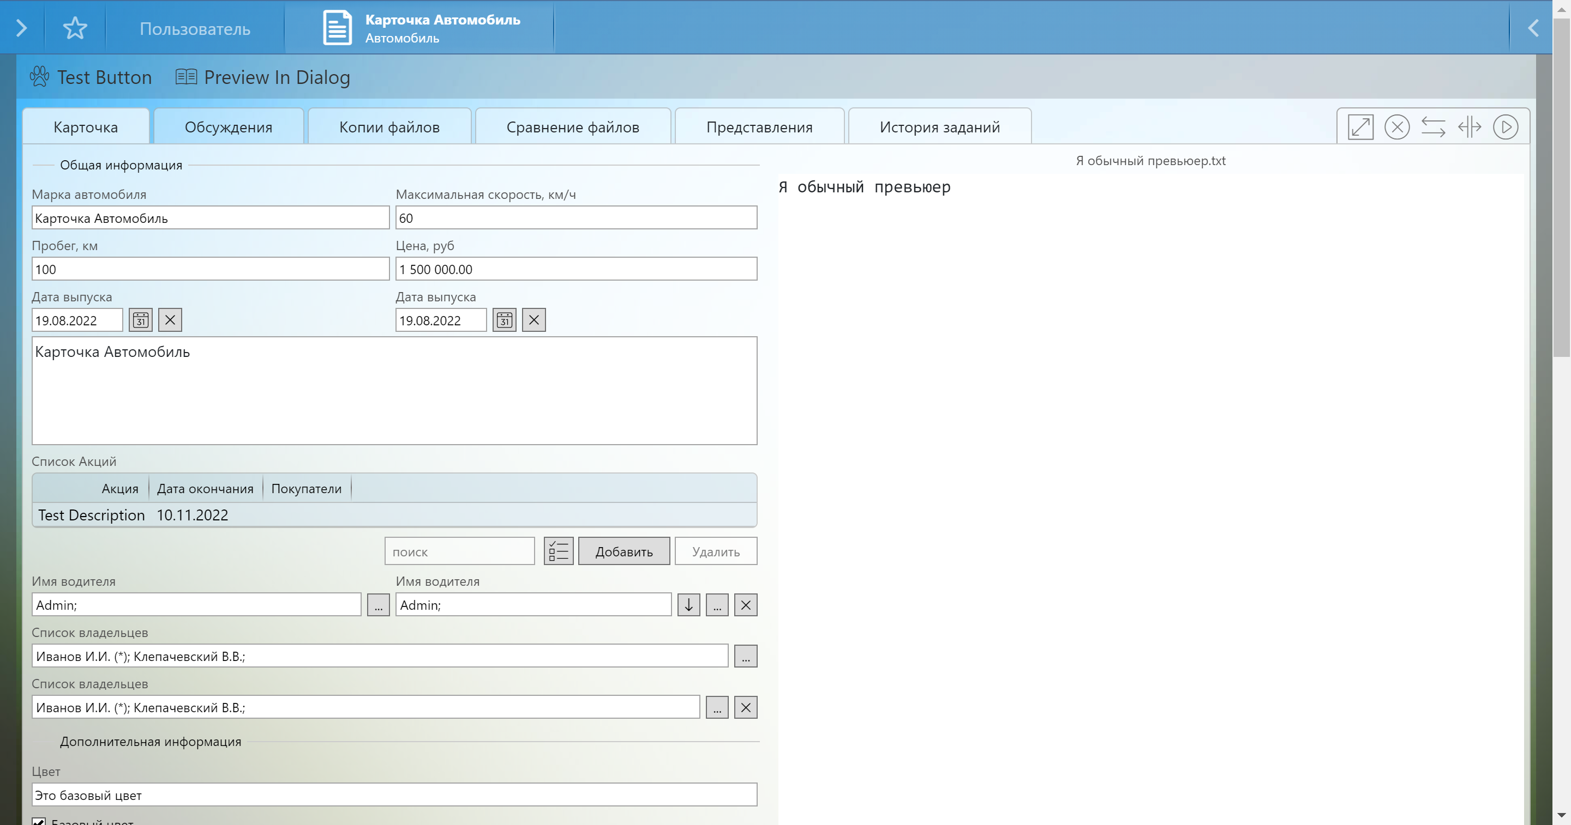Screen dimensions: 1571x825
Task: Toggle the Базовый цвет checkbox
Action: 38,821
